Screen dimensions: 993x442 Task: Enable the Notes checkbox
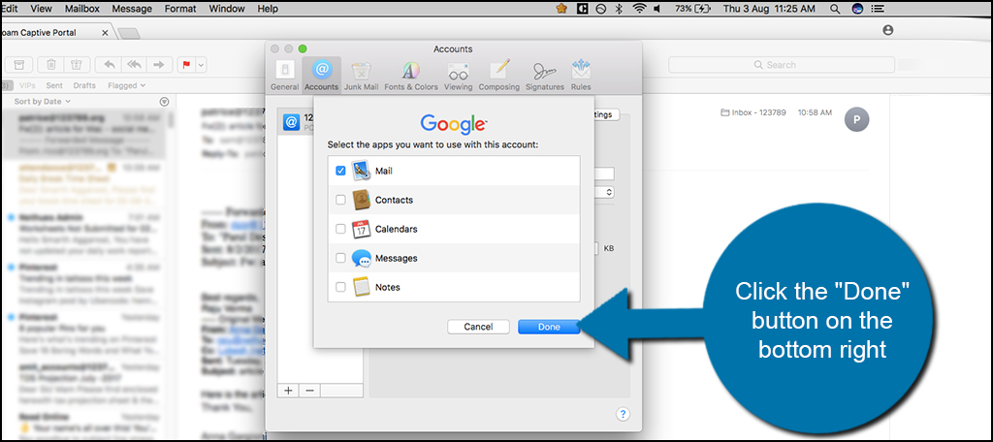[x=340, y=288]
